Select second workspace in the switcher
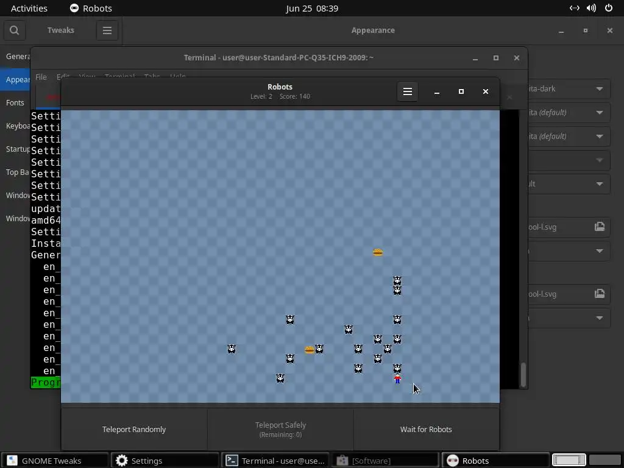 (605, 459)
